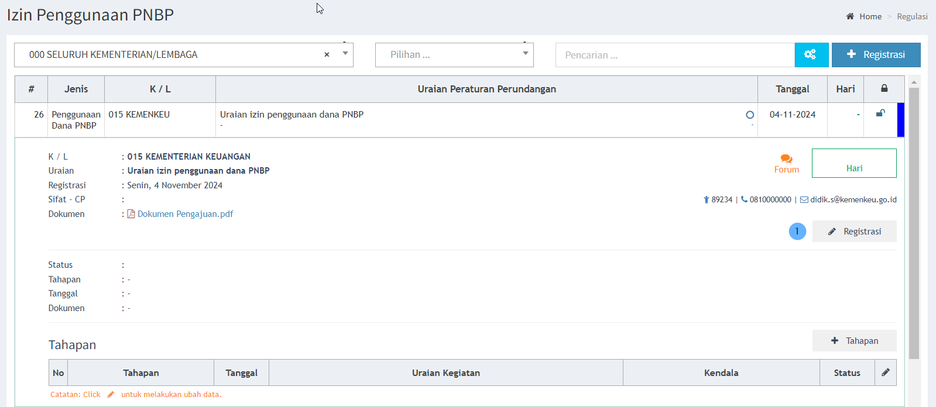Click the lock icon column header
This screenshot has height=407, width=936.
click(884, 88)
